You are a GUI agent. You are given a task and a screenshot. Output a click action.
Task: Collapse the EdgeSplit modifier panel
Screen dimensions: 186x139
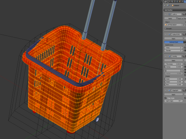(x=165, y=90)
